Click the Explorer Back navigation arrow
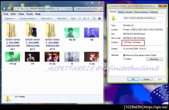The width and height of the screenshot is (169, 110). (4, 9)
